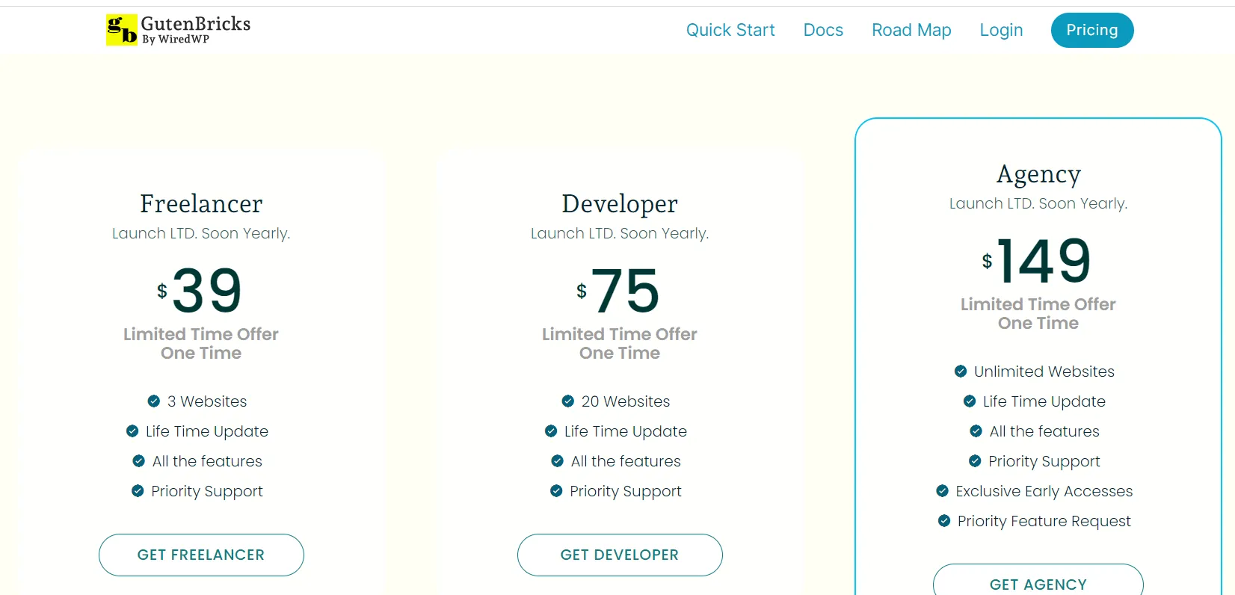Open the Quick Start menu item
This screenshot has width=1235, height=595.
[x=730, y=30]
